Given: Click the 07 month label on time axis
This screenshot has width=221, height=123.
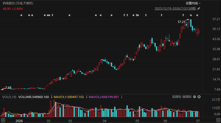Looking at the screenshot, I should tap(198, 121).
